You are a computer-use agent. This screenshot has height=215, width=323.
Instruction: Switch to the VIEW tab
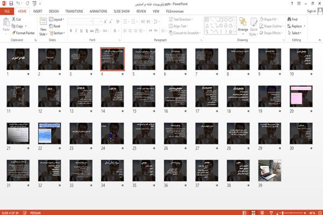156,11
